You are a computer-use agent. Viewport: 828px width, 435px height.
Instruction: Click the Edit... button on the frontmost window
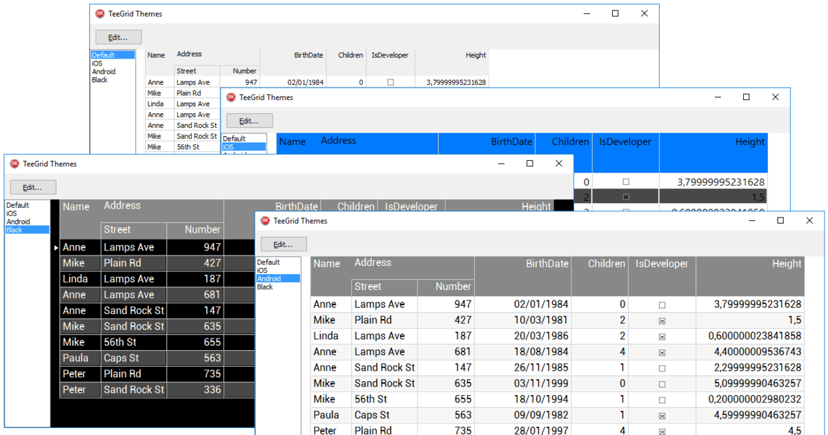284,244
